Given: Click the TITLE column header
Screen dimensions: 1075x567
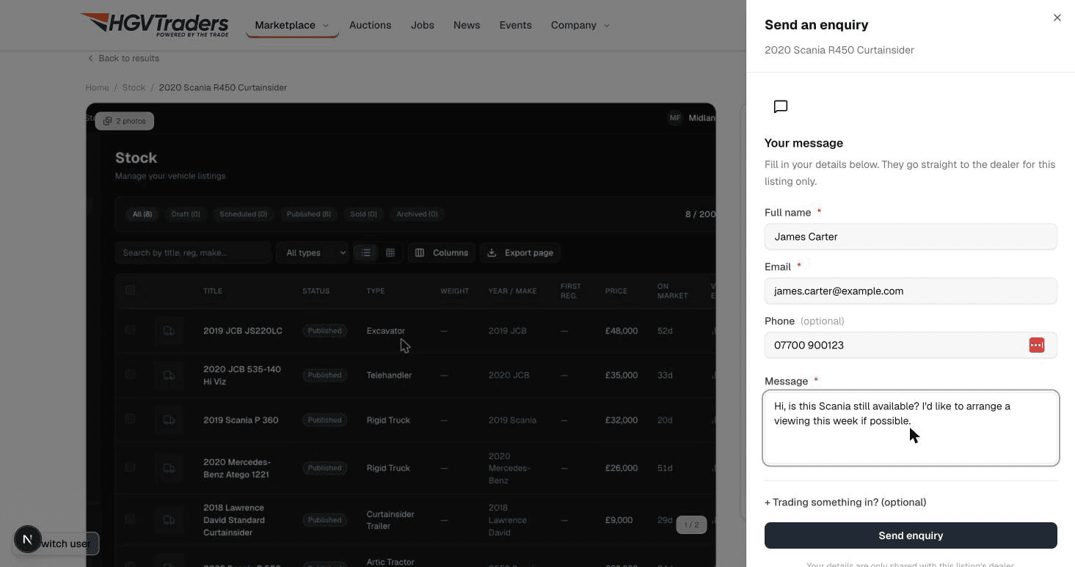Looking at the screenshot, I should click(x=213, y=291).
